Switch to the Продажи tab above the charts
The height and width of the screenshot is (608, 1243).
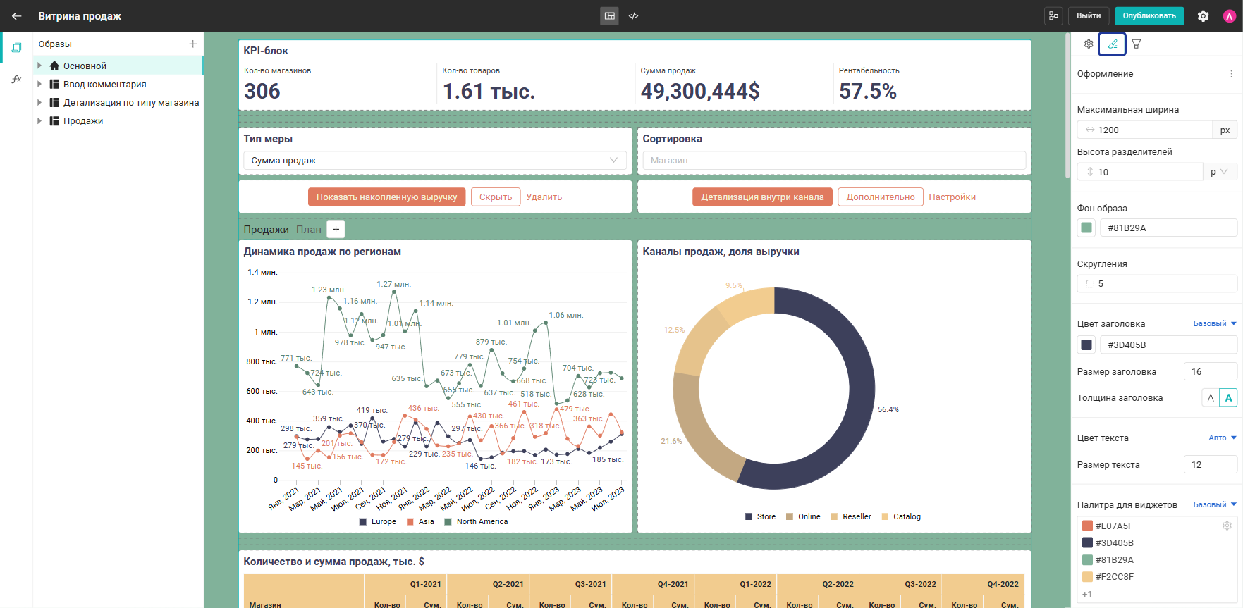click(x=266, y=229)
